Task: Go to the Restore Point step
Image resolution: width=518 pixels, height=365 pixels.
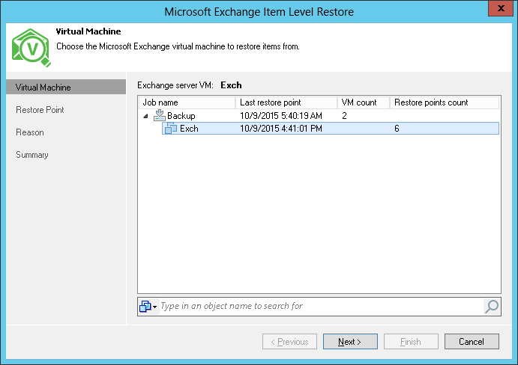Action: [x=40, y=110]
